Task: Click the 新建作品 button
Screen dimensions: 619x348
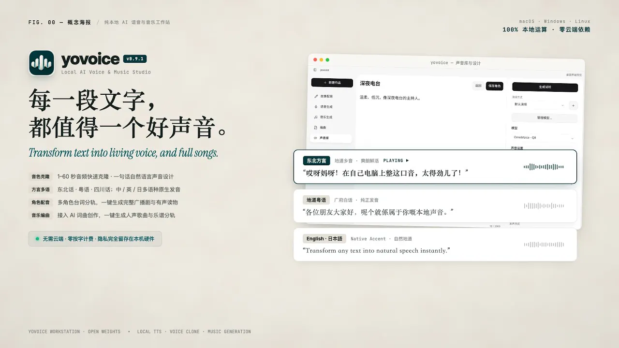Action: point(332,83)
